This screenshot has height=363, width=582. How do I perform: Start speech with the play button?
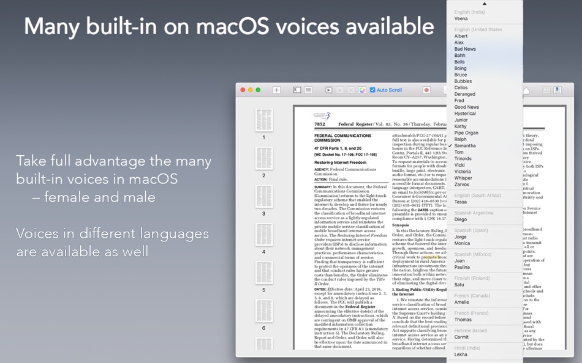click(328, 90)
